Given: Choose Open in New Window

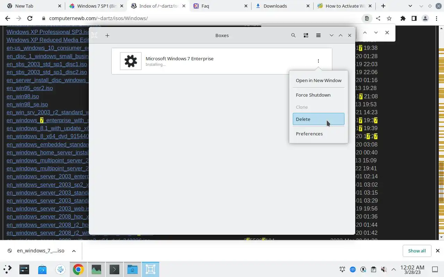Looking at the screenshot, I should pos(318,80).
